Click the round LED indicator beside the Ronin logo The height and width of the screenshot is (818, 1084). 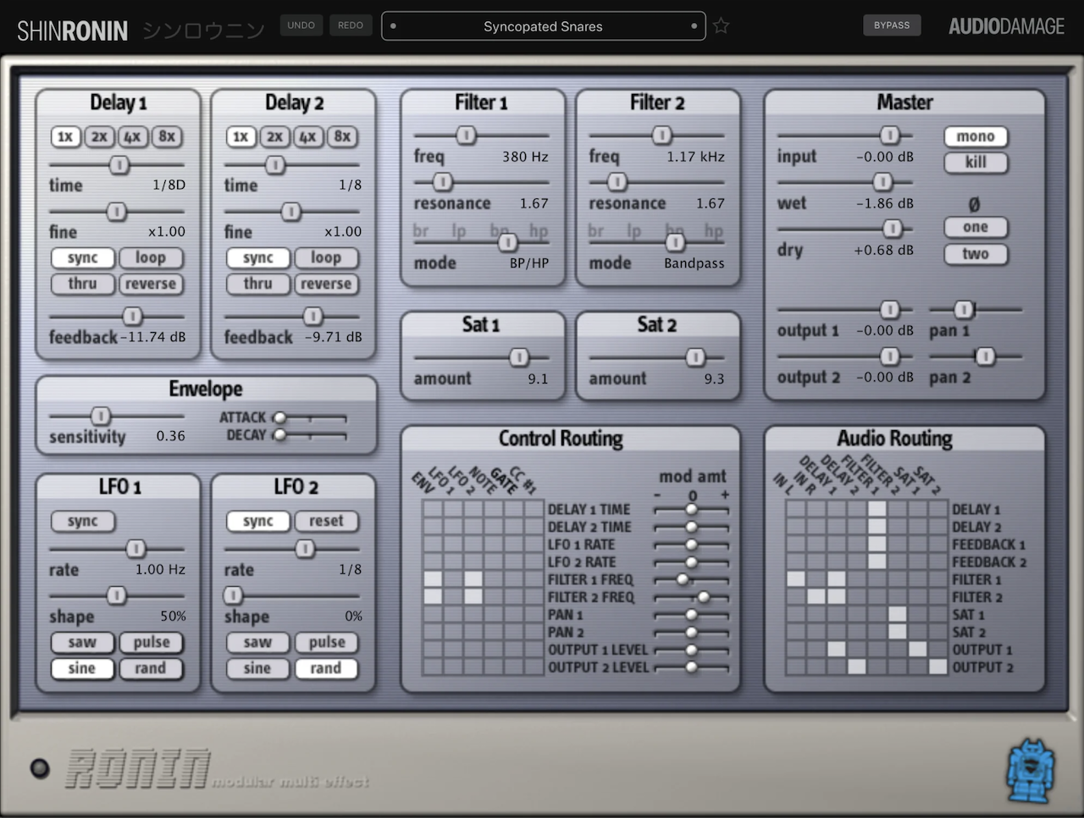click(x=40, y=768)
